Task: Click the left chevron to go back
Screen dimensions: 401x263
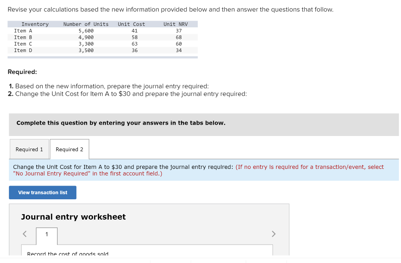Action: tap(24, 234)
